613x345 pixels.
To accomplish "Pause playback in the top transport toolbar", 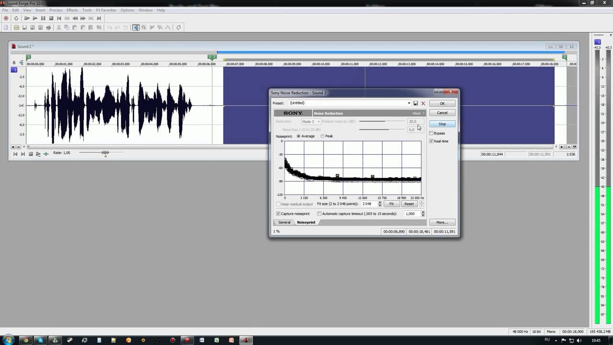I will (43, 18).
